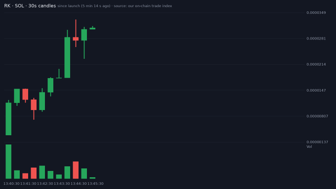Screen dimensions: 336x189
Task: Click the green volume bar at 13:45:00
Action: pyautogui.click(x=84, y=174)
